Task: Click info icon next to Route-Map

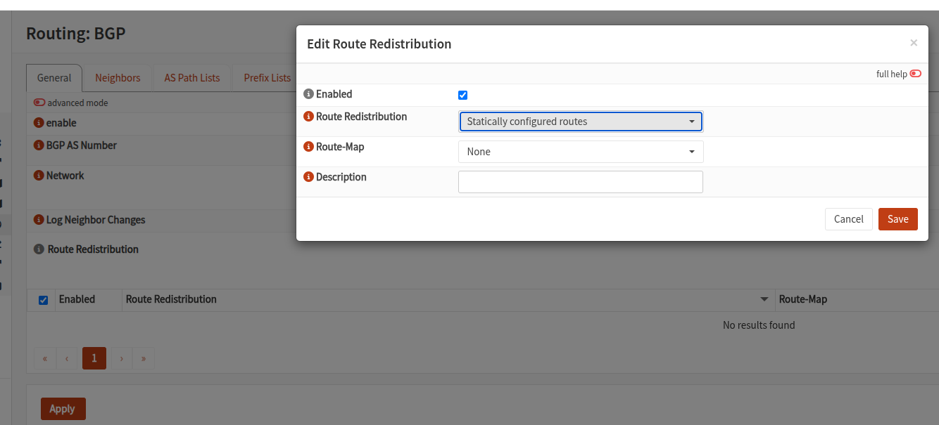Action: coord(308,147)
